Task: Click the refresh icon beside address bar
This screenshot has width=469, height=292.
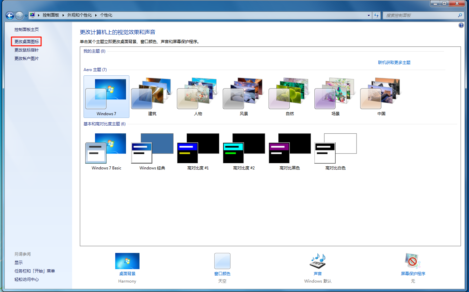Action: (x=377, y=15)
